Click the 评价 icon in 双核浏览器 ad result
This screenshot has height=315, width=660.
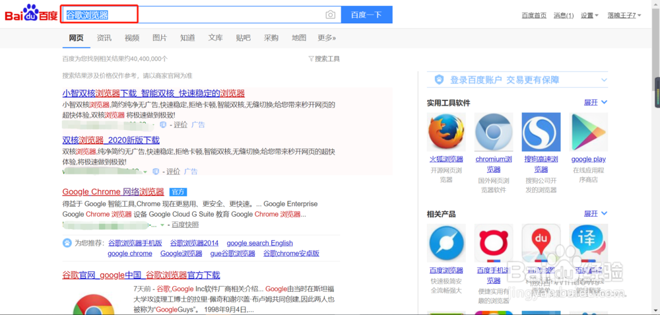(x=156, y=172)
